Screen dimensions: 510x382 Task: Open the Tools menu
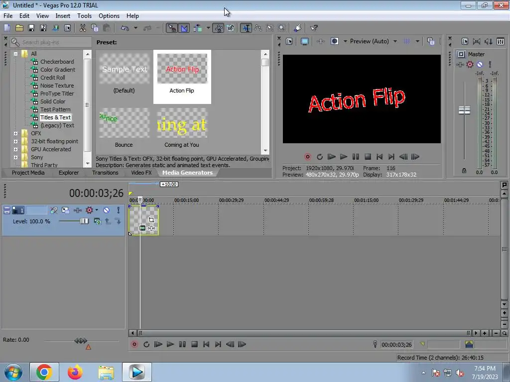(84, 16)
